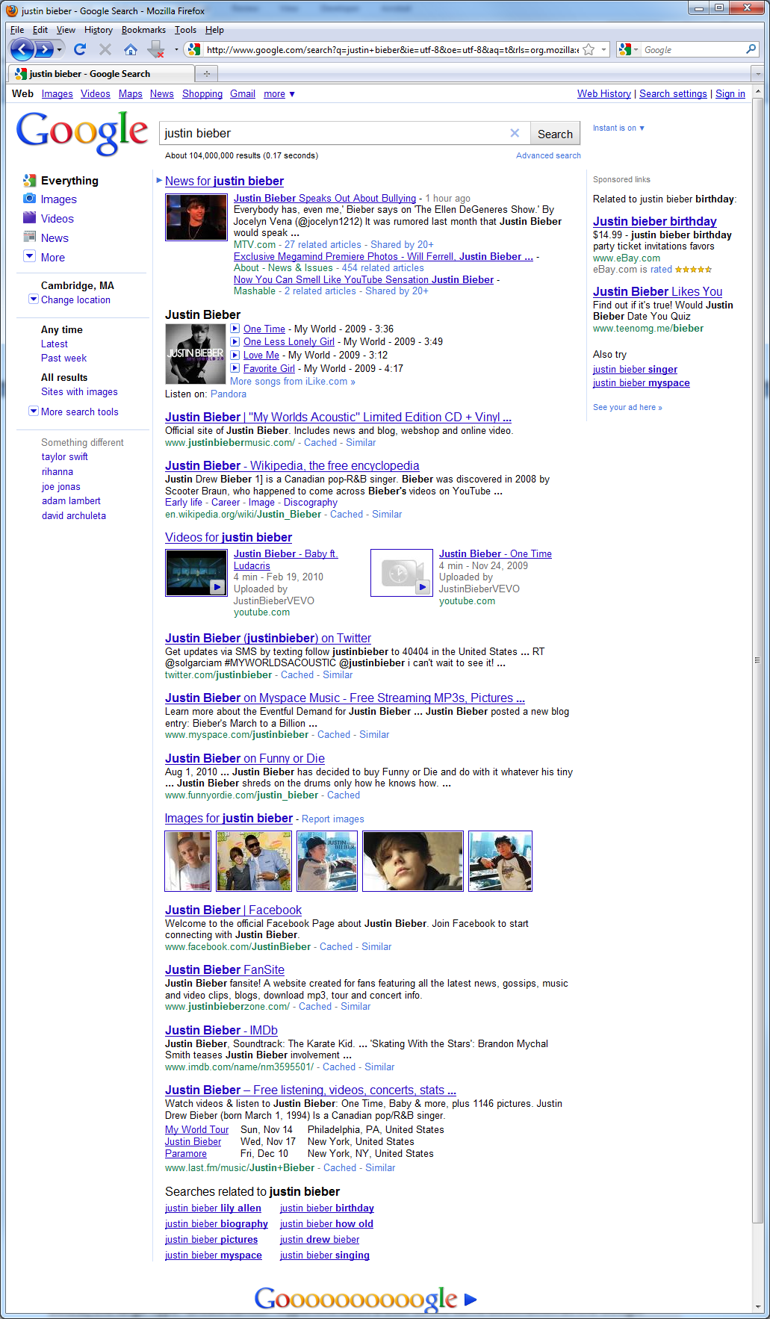Screen dimensions: 770x1319
Task: Play the Favorite Girl song icon
Action: [x=235, y=368]
